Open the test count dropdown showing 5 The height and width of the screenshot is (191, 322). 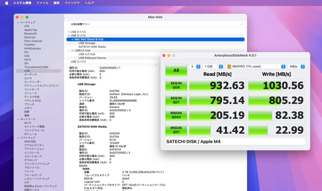point(195,67)
